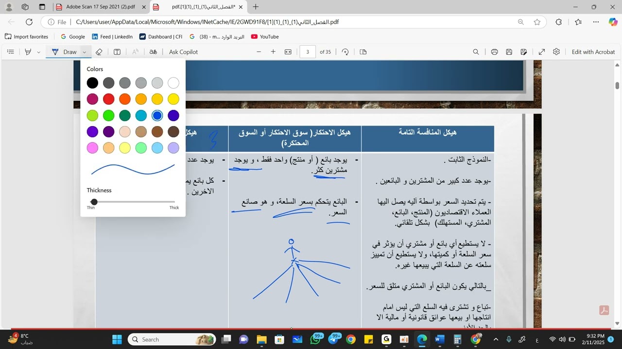Toggle the page view icon
The width and height of the screenshot is (622, 349).
click(363, 52)
